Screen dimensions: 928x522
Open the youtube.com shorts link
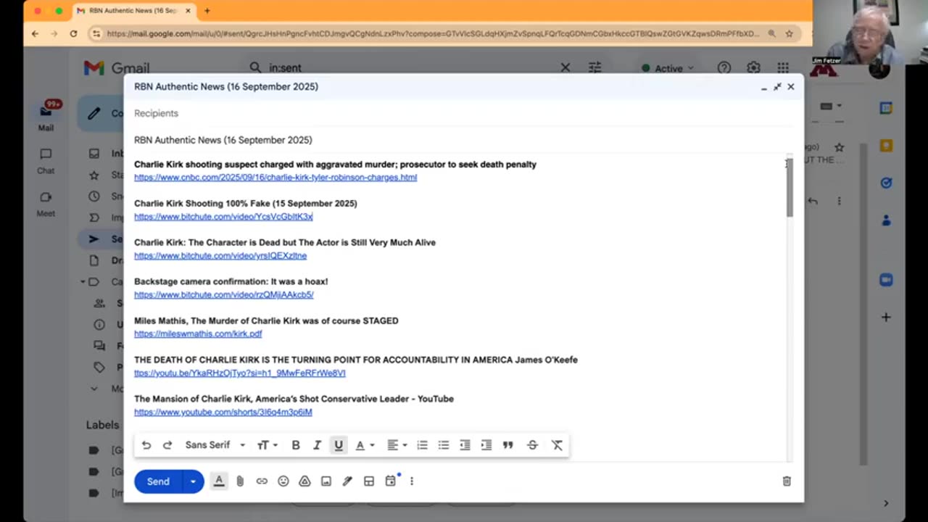pyautogui.click(x=223, y=413)
